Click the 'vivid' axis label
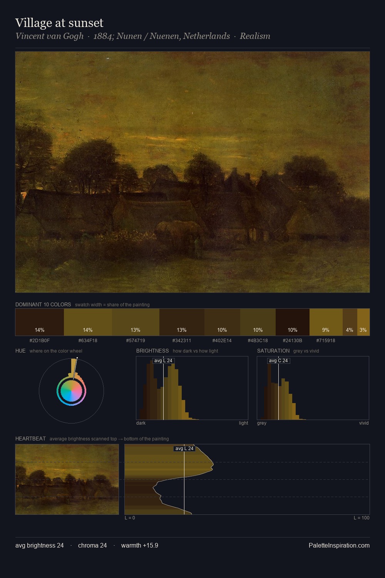 click(364, 423)
